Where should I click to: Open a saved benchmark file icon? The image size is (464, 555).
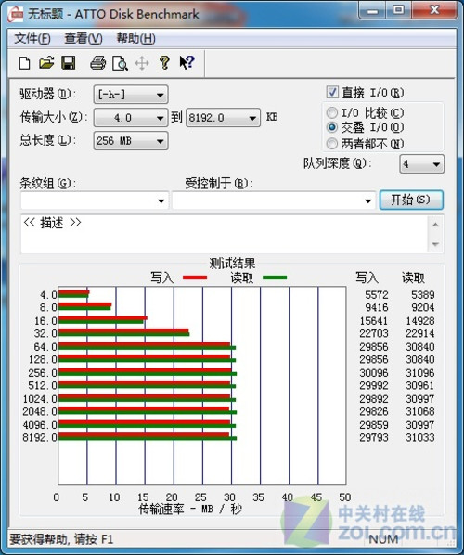46,63
